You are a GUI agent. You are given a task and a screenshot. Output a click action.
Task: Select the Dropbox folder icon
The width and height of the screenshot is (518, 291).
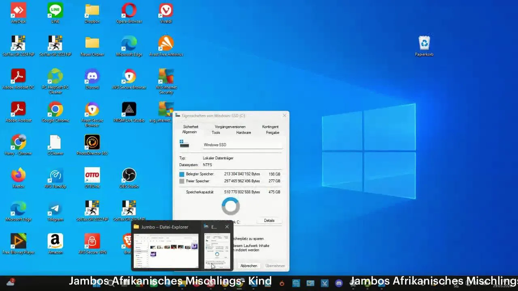pos(92,13)
